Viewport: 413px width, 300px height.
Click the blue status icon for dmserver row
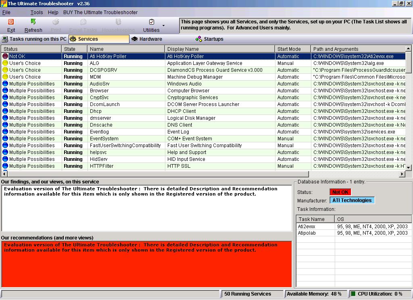(5, 118)
